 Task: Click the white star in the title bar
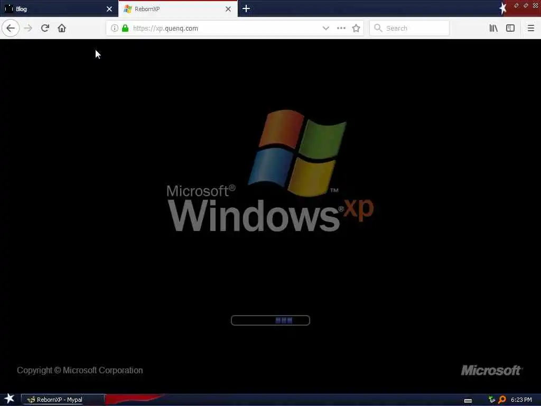tap(503, 8)
